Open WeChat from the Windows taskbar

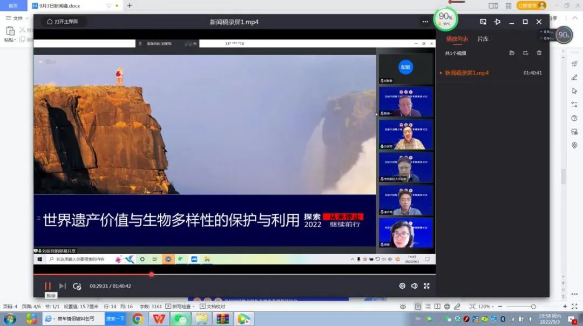180,319
